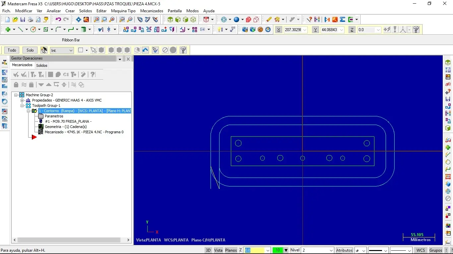Click the yellow-highlighted question mark help icon in coordinate bar
The height and width of the screenshot is (254, 453).
[x=416, y=30]
